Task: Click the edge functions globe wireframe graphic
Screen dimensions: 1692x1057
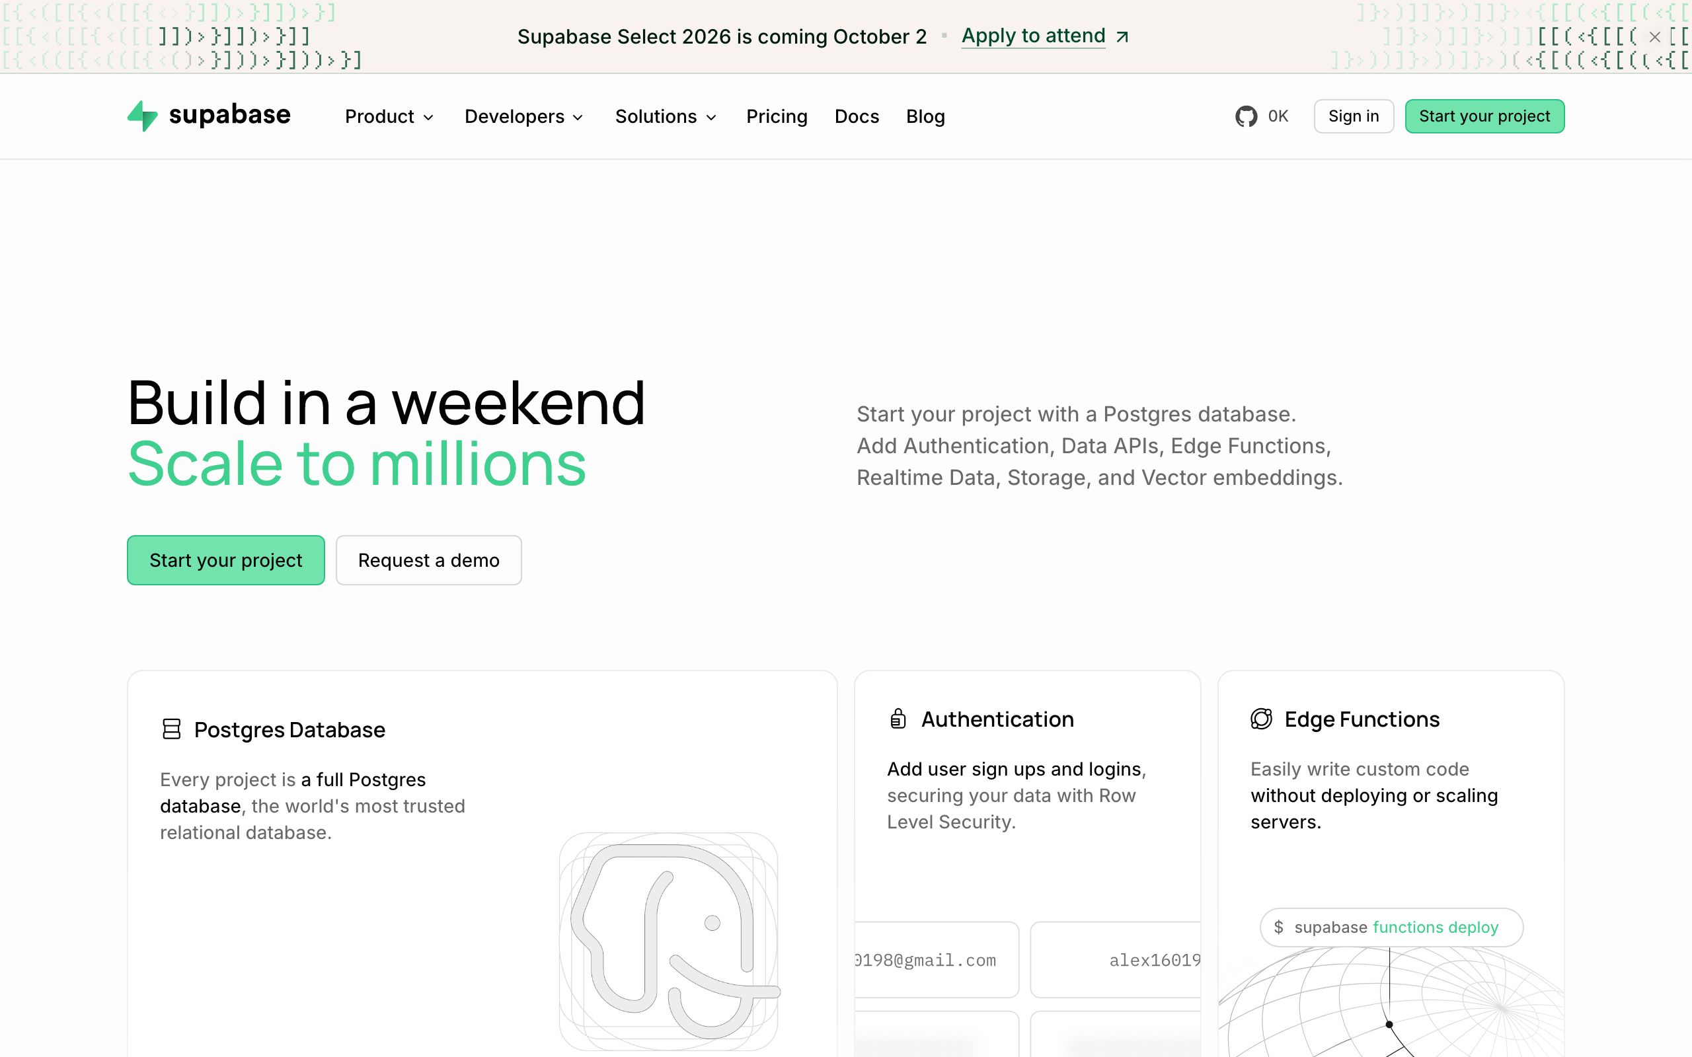Action: click(x=1391, y=1001)
